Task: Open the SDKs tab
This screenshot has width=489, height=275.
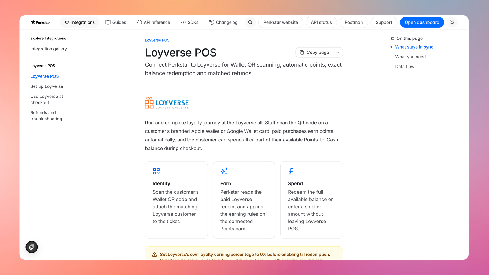Action: [x=189, y=22]
